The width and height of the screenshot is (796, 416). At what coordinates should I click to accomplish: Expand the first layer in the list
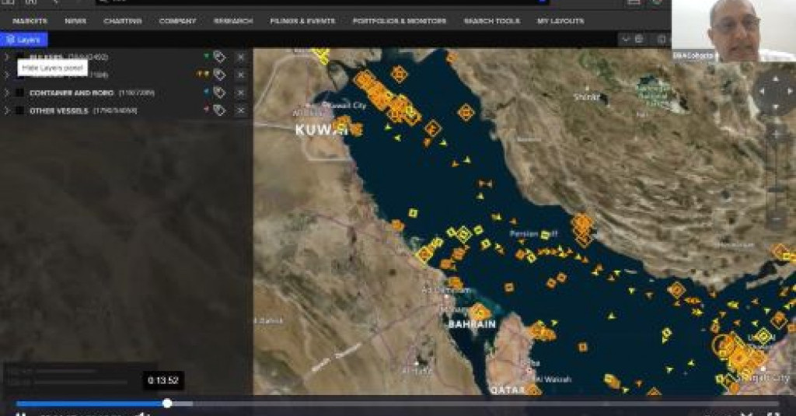(7, 57)
